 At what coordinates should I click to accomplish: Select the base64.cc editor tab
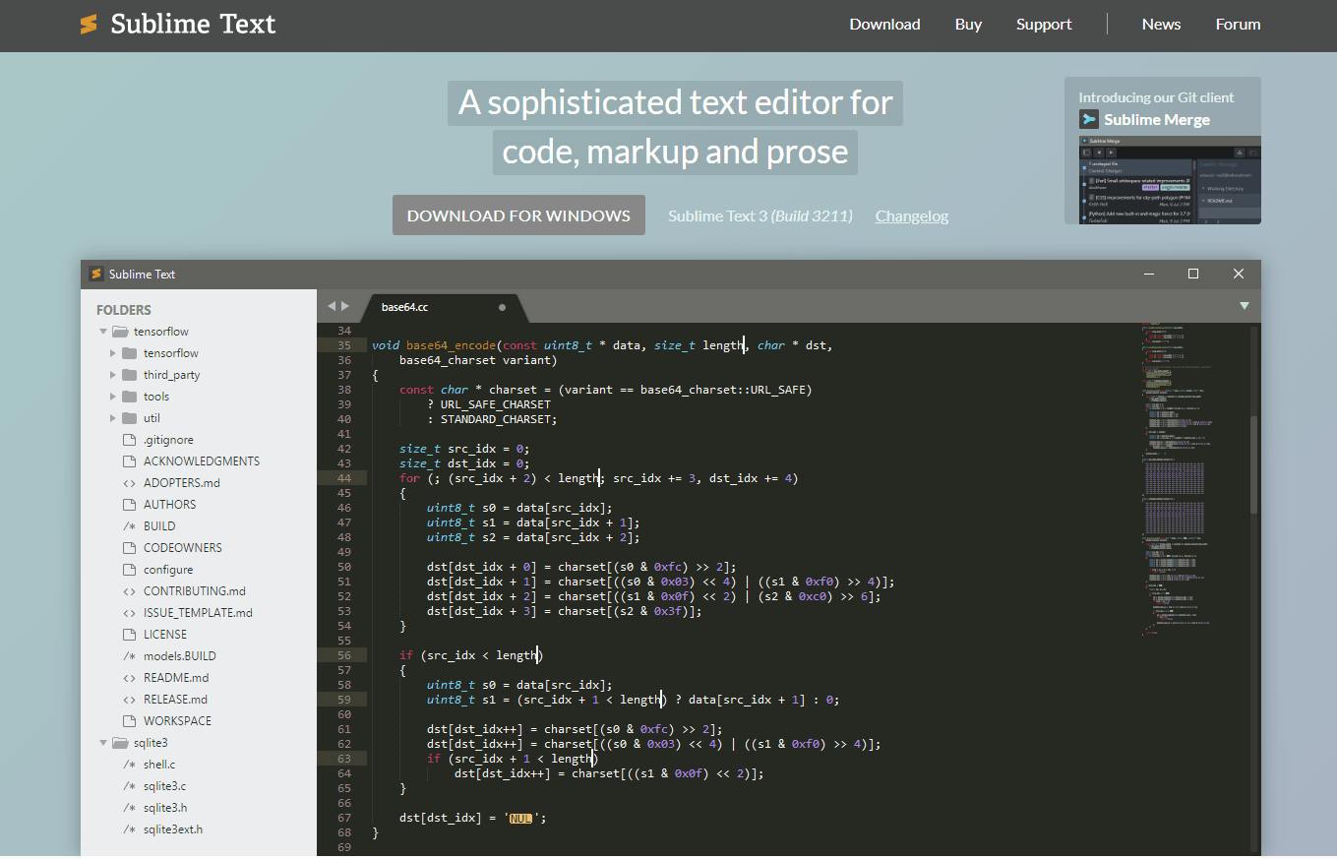coord(445,307)
